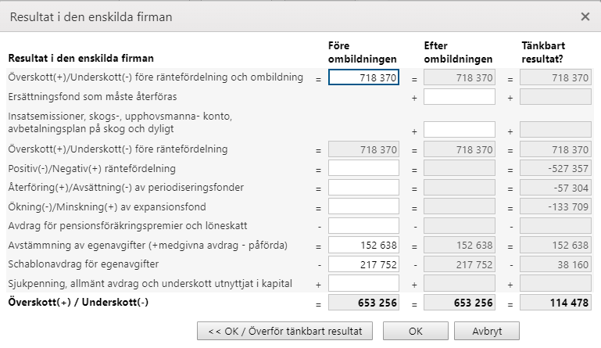
Task: Focus the Före ombildningen field showing 718 370
Action: (x=363, y=77)
